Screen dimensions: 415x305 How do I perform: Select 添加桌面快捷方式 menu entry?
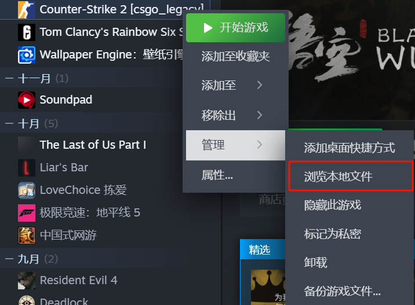pos(350,148)
